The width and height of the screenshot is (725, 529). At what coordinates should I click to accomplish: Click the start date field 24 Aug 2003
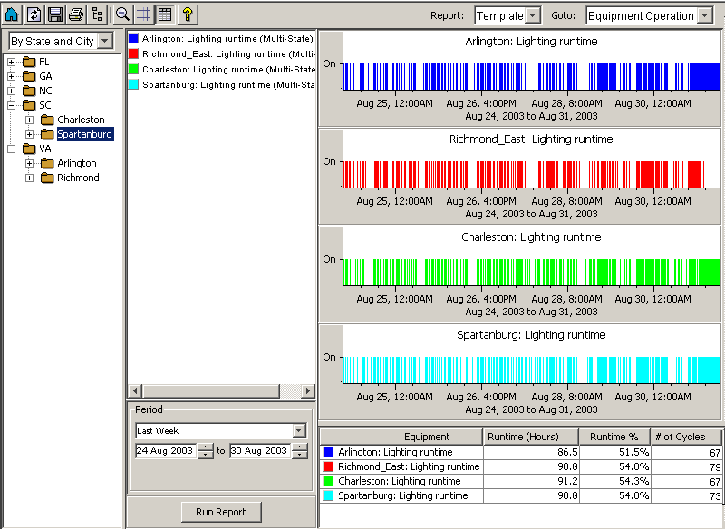tap(165, 450)
